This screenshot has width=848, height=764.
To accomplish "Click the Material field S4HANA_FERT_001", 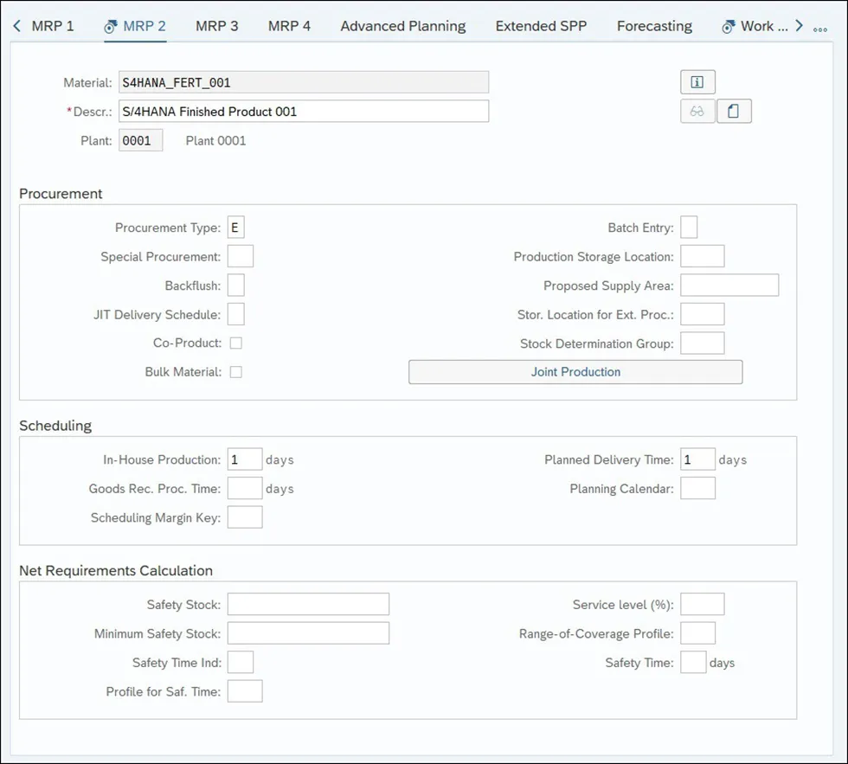I will [304, 82].
